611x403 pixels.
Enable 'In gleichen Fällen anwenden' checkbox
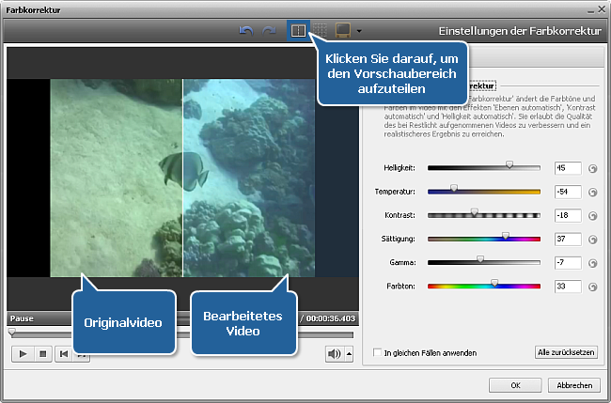pyautogui.click(x=376, y=353)
